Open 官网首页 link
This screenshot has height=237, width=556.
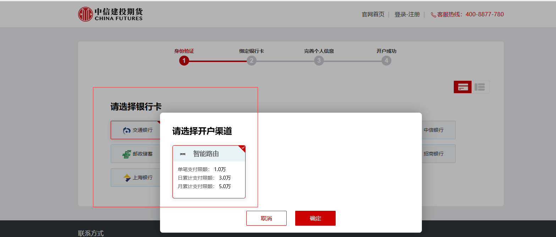[x=373, y=15]
